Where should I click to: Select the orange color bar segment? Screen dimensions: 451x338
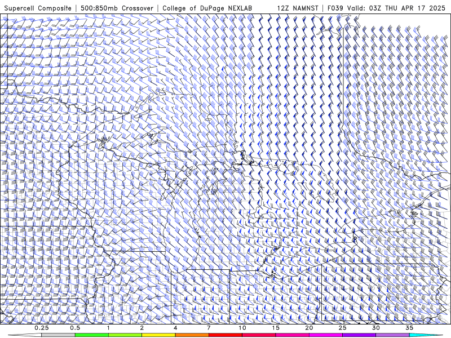click(192, 335)
